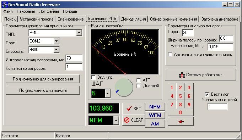
Task: Open the Порт COM2 dropdown
Action: pos(56,41)
